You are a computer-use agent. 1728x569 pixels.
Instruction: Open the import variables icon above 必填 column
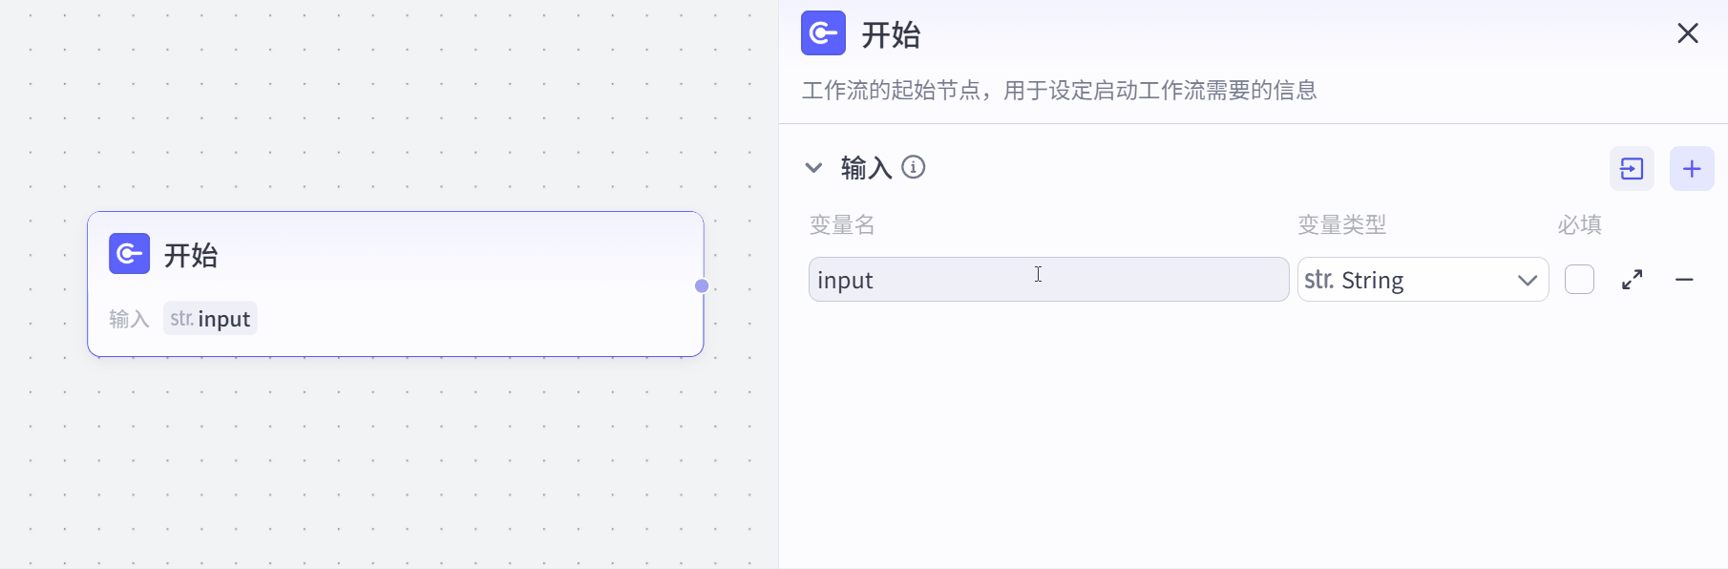click(1632, 168)
